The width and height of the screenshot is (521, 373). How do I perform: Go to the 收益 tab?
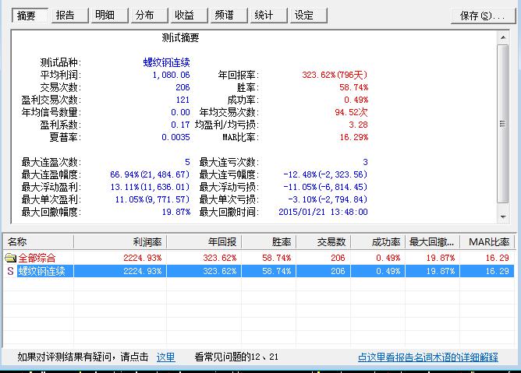(x=185, y=15)
